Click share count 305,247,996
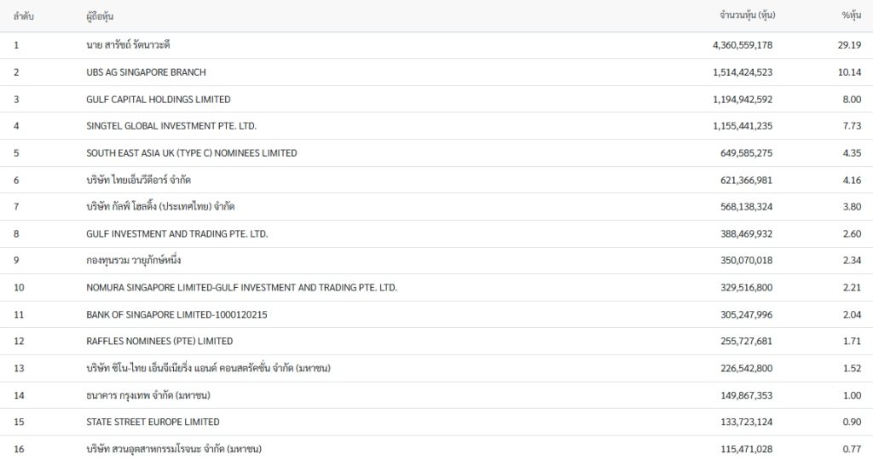 pos(746,315)
